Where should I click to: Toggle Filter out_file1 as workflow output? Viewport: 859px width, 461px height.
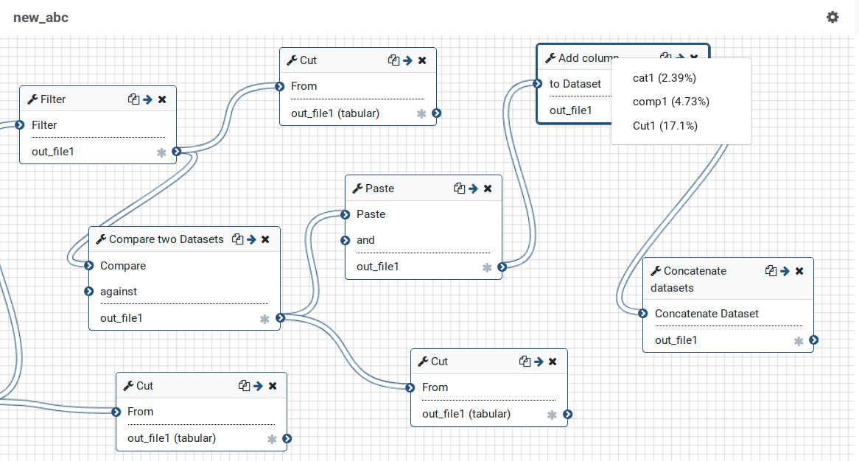click(x=161, y=152)
